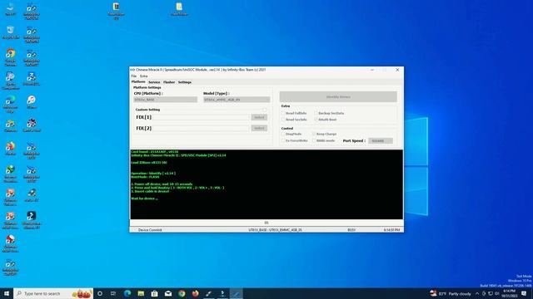Open the Extra menu

144,76
